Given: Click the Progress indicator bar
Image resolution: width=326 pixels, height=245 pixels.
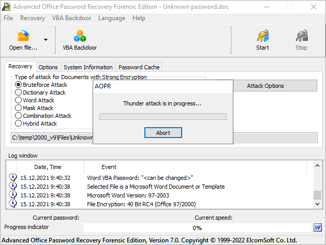Looking at the screenshot, I should tap(197, 228).
